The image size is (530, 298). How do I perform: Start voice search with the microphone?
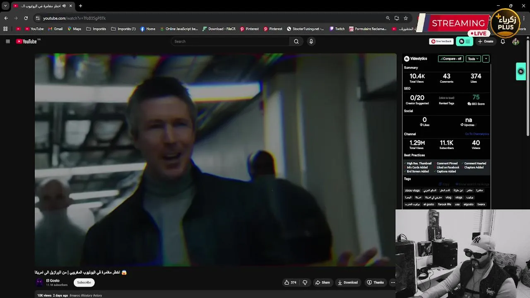(311, 41)
